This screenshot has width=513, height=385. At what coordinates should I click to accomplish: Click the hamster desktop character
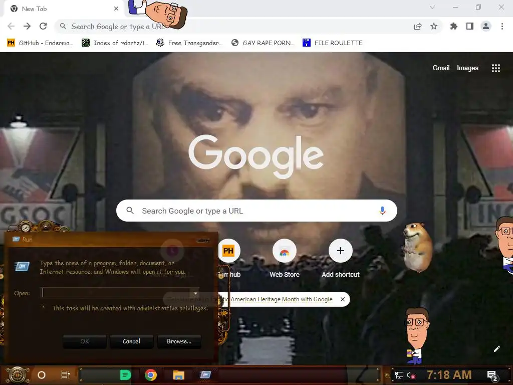tap(417, 247)
